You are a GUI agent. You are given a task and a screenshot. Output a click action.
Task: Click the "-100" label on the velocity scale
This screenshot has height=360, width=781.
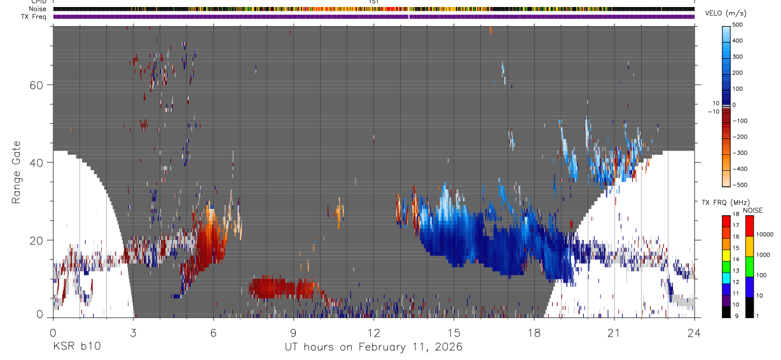(x=740, y=121)
